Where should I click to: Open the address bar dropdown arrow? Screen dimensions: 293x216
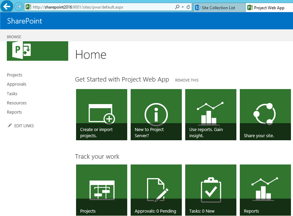click(x=182, y=7)
